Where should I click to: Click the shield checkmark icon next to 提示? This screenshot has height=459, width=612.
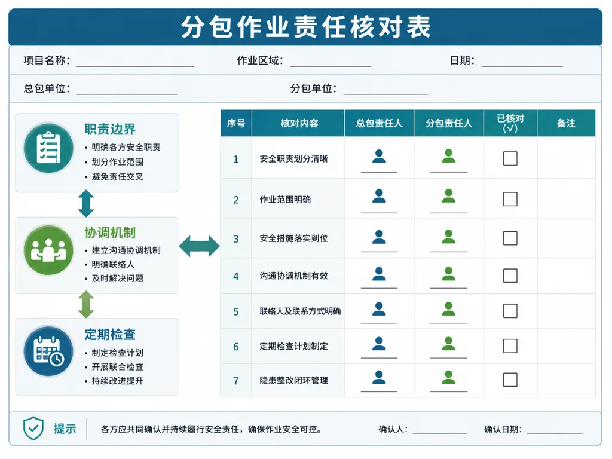(33, 428)
